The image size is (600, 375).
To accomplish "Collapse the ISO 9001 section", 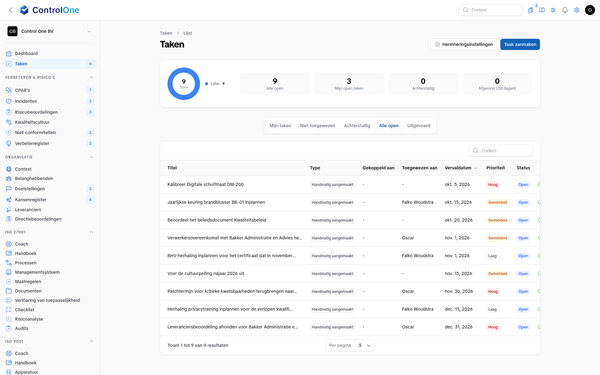I will (x=92, y=342).
